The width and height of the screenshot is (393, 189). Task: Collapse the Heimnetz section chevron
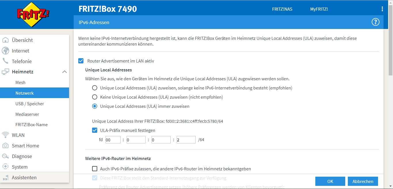coord(64,71)
